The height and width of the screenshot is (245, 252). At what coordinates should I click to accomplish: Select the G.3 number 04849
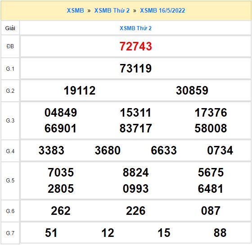[x=61, y=113]
